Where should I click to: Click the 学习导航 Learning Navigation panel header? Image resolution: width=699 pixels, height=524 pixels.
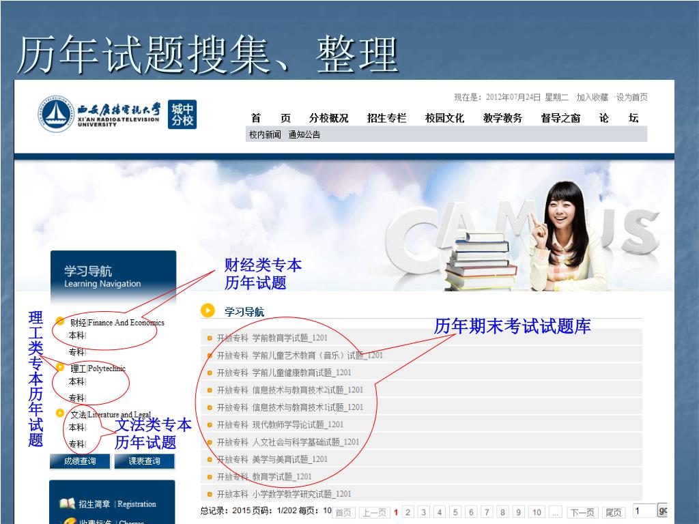[113, 277]
